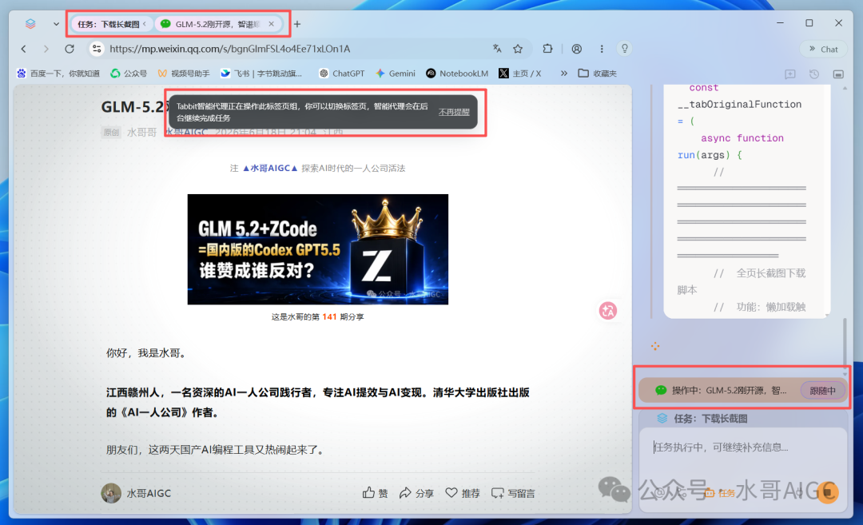Open the 视频号助手 bookmark
863x525 pixels.
pos(183,74)
